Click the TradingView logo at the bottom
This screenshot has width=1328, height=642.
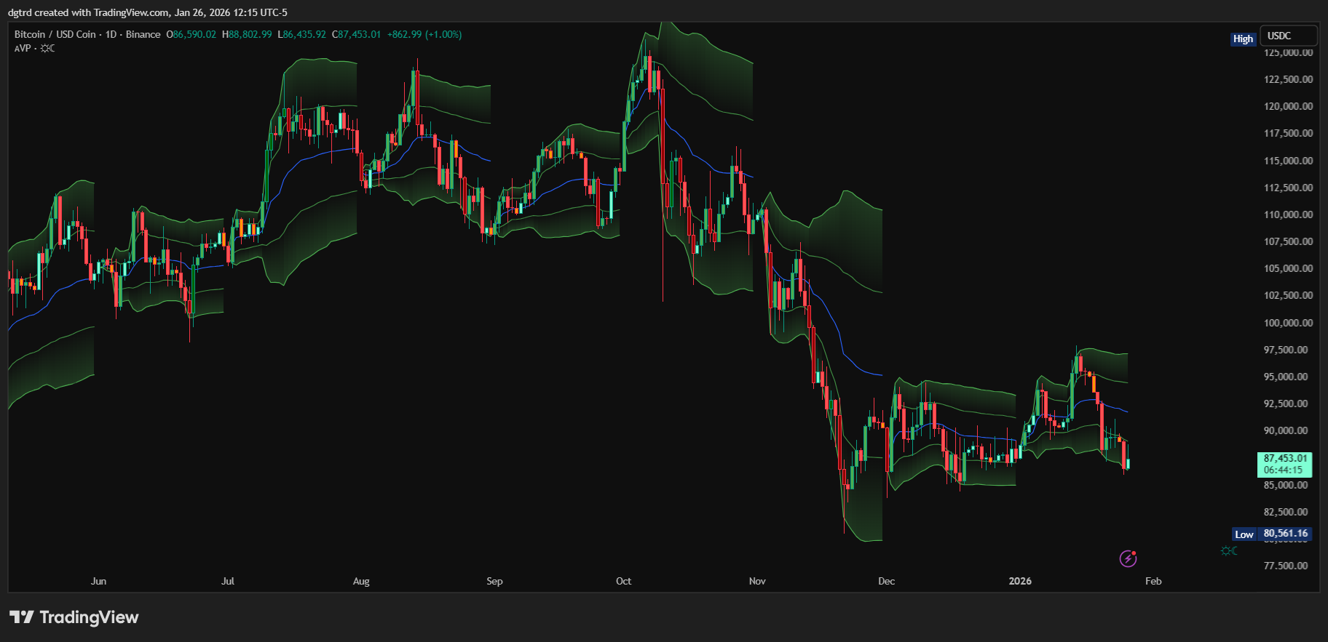coord(74,617)
